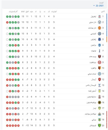Click the last-five-matches column header
108x130 pixels.
[13, 11]
